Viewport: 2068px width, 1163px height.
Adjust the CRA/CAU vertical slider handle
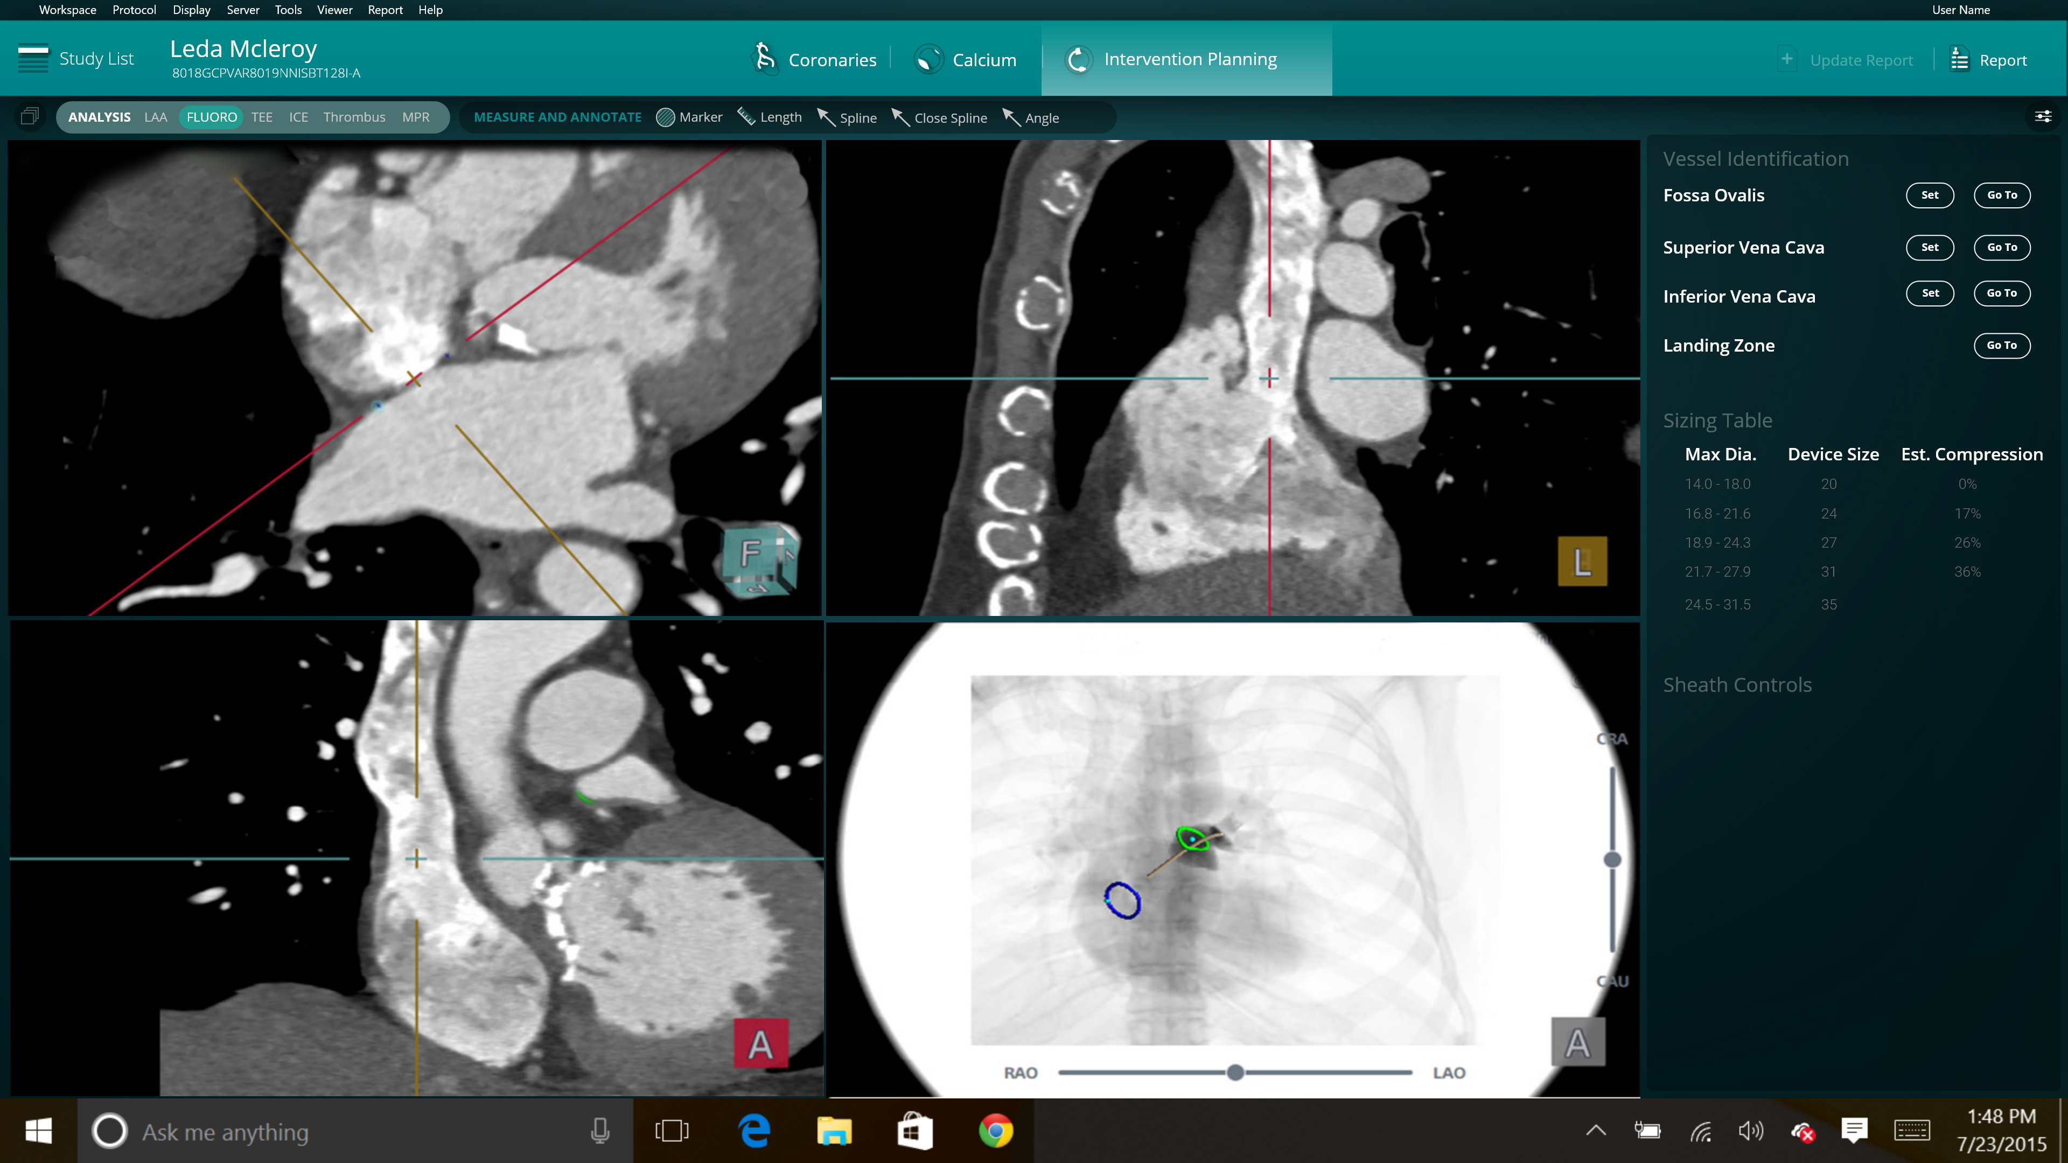(1612, 860)
